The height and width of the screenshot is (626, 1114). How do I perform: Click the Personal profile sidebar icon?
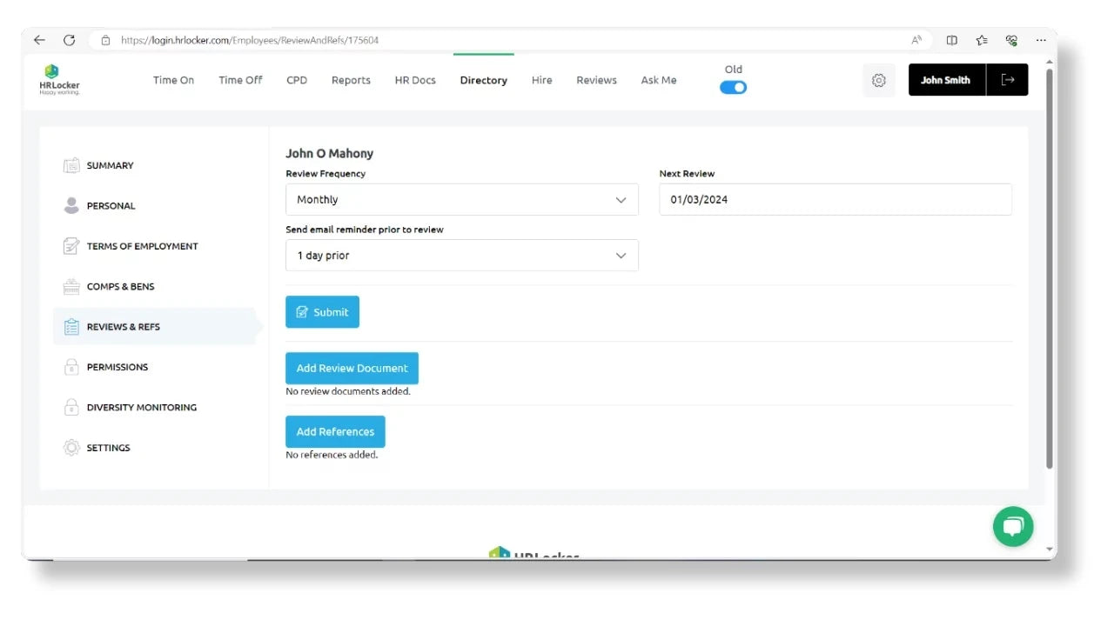71,206
